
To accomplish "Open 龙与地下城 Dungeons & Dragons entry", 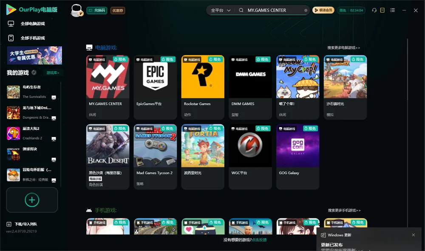I will pos(31,112).
